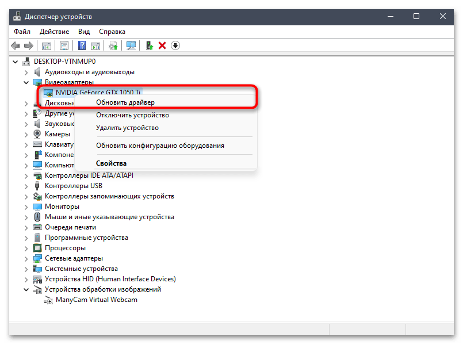Expand Контроллеры запоминающих устройств category
The image size is (463, 344).
point(26,197)
